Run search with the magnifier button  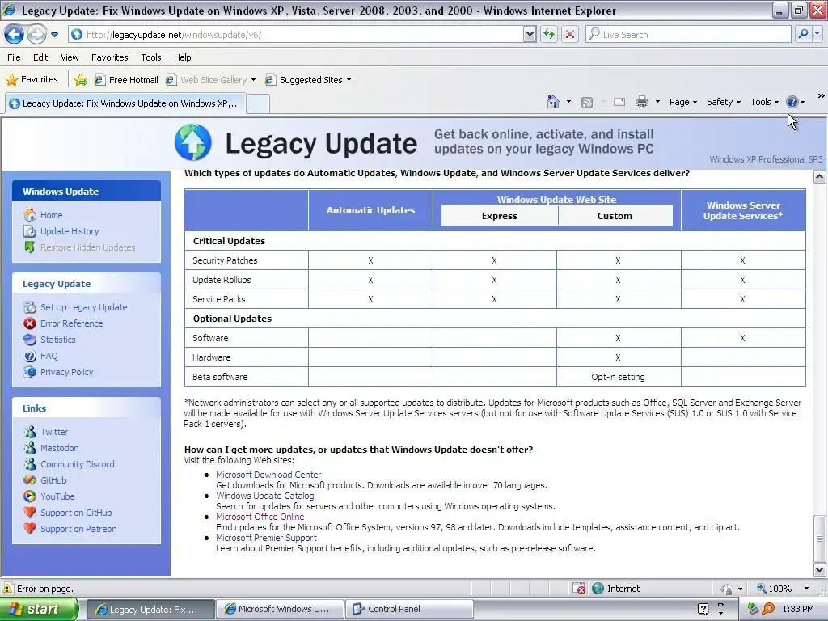803,34
